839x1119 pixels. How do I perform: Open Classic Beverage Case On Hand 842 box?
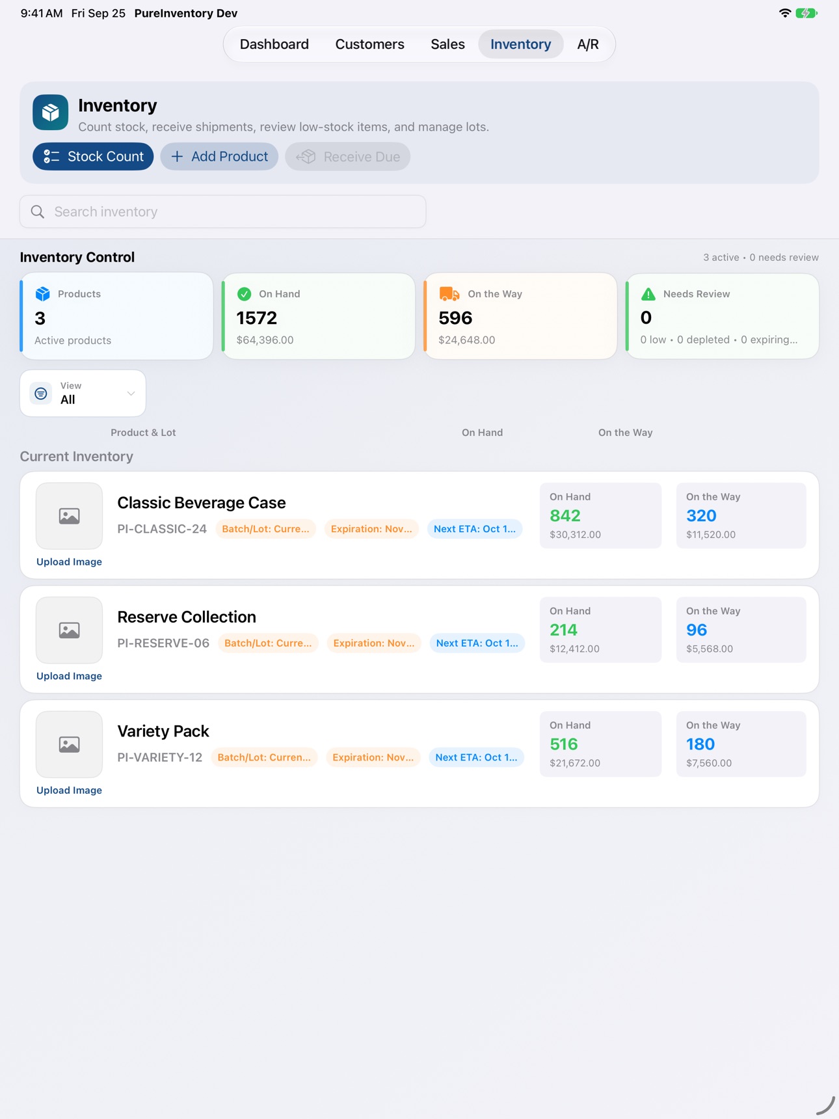(x=601, y=516)
